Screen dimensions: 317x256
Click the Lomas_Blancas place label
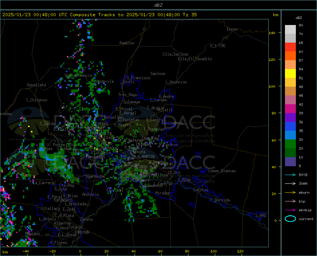(x=222, y=171)
